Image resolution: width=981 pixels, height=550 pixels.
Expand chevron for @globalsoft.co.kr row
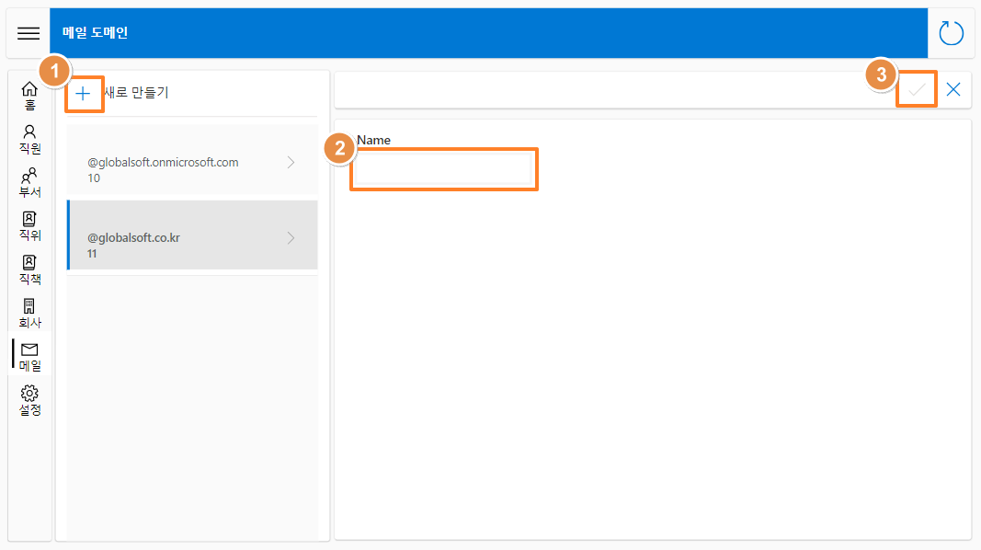pyautogui.click(x=291, y=238)
